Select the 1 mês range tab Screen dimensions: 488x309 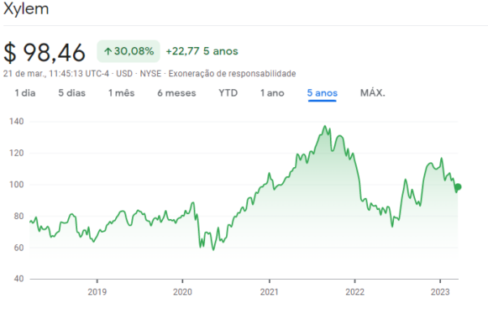pyautogui.click(x=122, y=93)
